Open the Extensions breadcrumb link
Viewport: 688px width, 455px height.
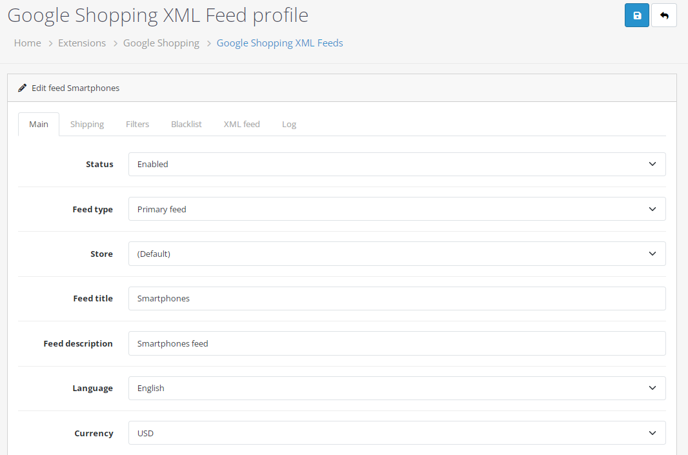[x=81, y=43]
